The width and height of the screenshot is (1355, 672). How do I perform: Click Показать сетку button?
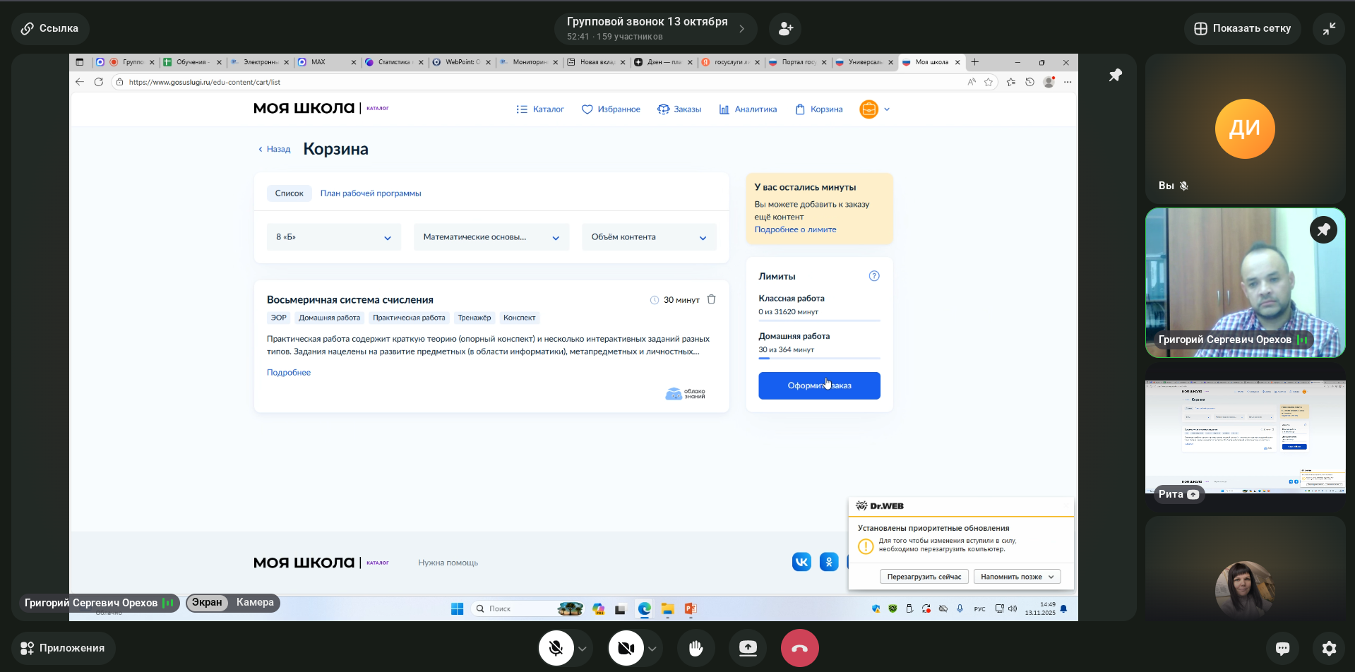(1242, 29)
